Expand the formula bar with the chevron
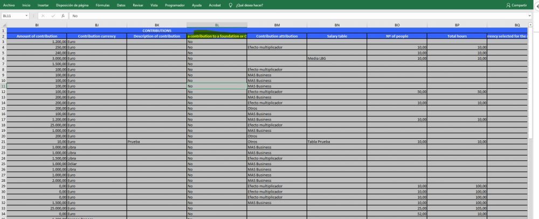 (529, 16)
